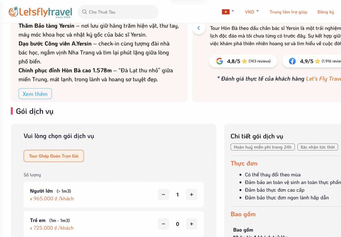Click Có thể thay đổi theo mùa item
341x237 pixels.
click(x=273, y=175)
